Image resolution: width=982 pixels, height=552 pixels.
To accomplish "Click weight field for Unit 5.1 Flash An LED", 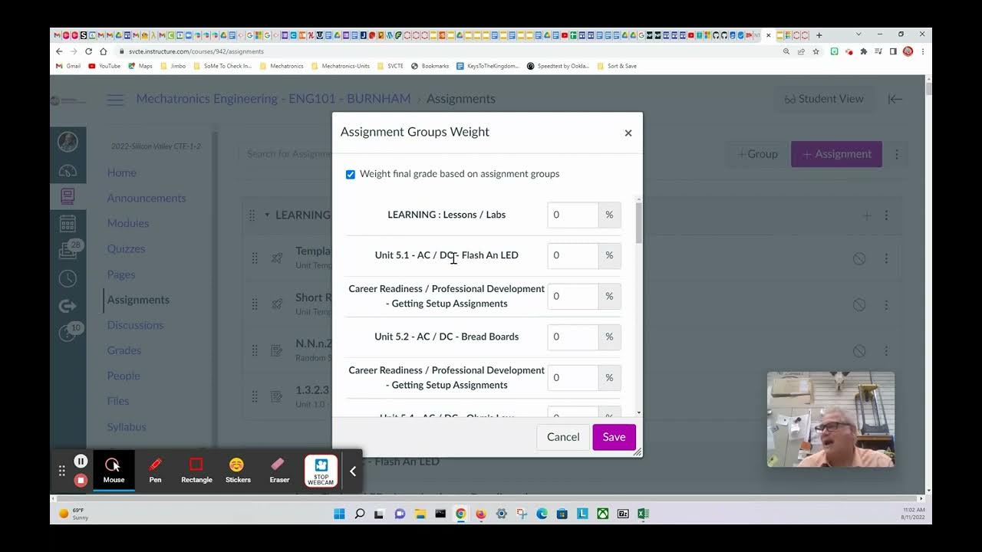I will (572, 255).
